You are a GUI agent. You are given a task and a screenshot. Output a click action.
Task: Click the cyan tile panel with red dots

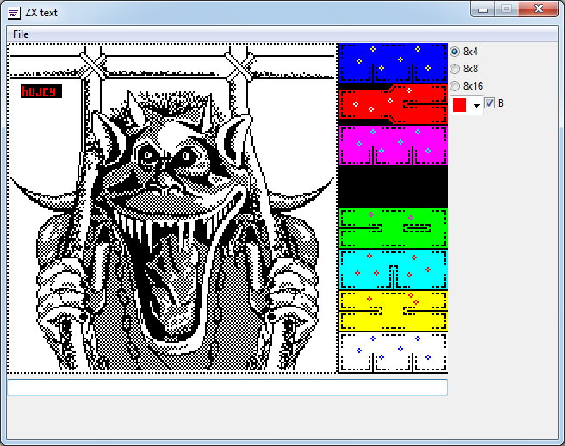pos(393,269)
